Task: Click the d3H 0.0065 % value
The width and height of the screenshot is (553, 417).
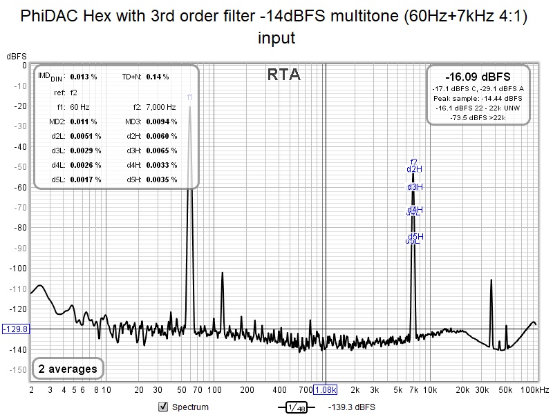Action: pos(162,151)
